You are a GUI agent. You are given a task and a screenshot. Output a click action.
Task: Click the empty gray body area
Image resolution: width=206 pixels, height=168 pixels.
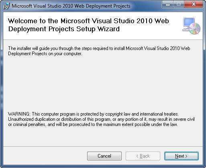click(103, 84)
